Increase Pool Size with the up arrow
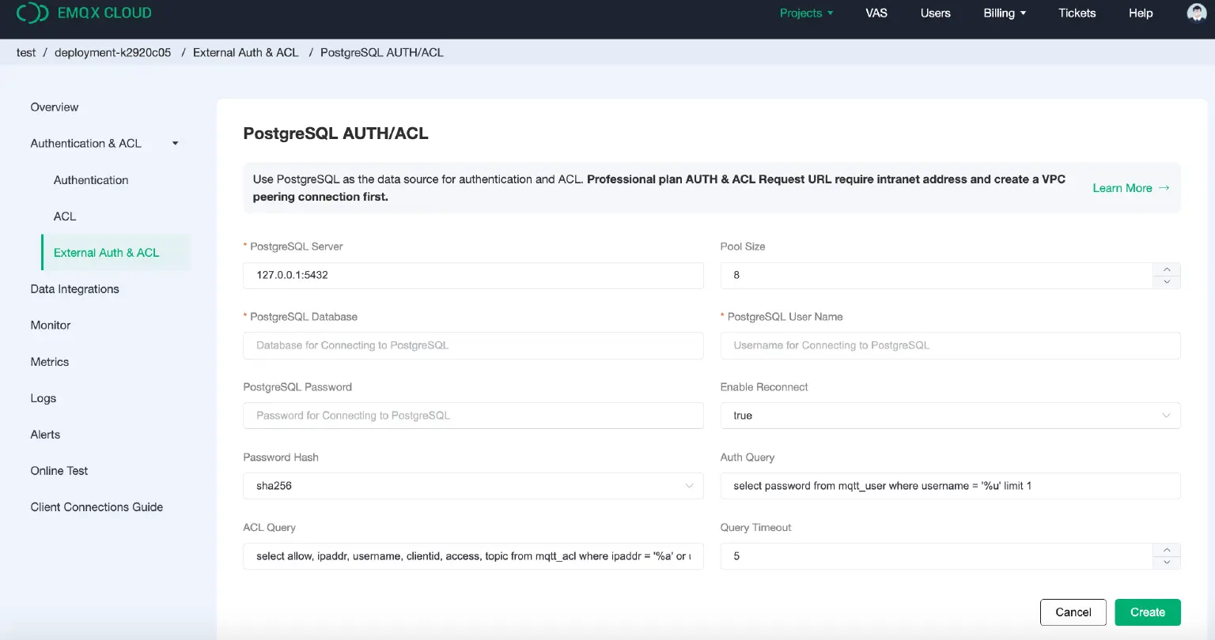Image resolution: width=1215 pixels, height=640 pixels. (1166, 269)
